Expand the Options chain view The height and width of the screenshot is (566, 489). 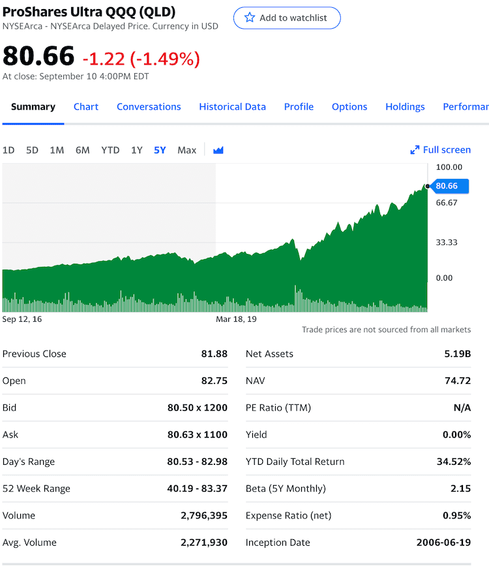(x=349, y=106)
